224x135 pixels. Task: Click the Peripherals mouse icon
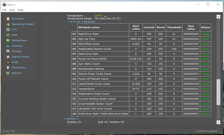(x=8, y=67)
